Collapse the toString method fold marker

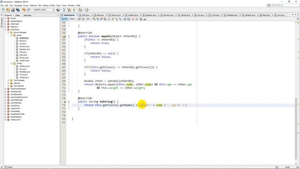pos(69,102)
